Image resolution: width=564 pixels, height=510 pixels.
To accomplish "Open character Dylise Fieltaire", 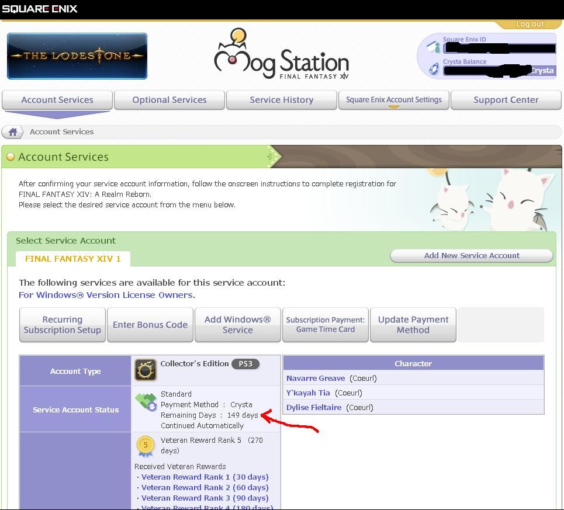I will tap(314, 408).
